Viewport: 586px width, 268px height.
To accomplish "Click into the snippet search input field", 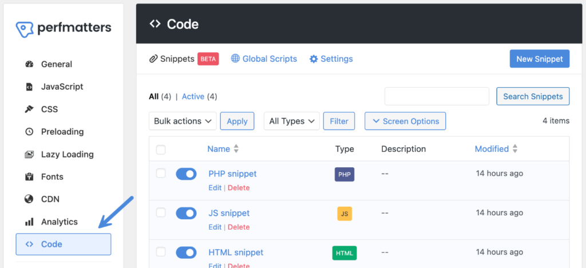I will click(x=437, y=96).
